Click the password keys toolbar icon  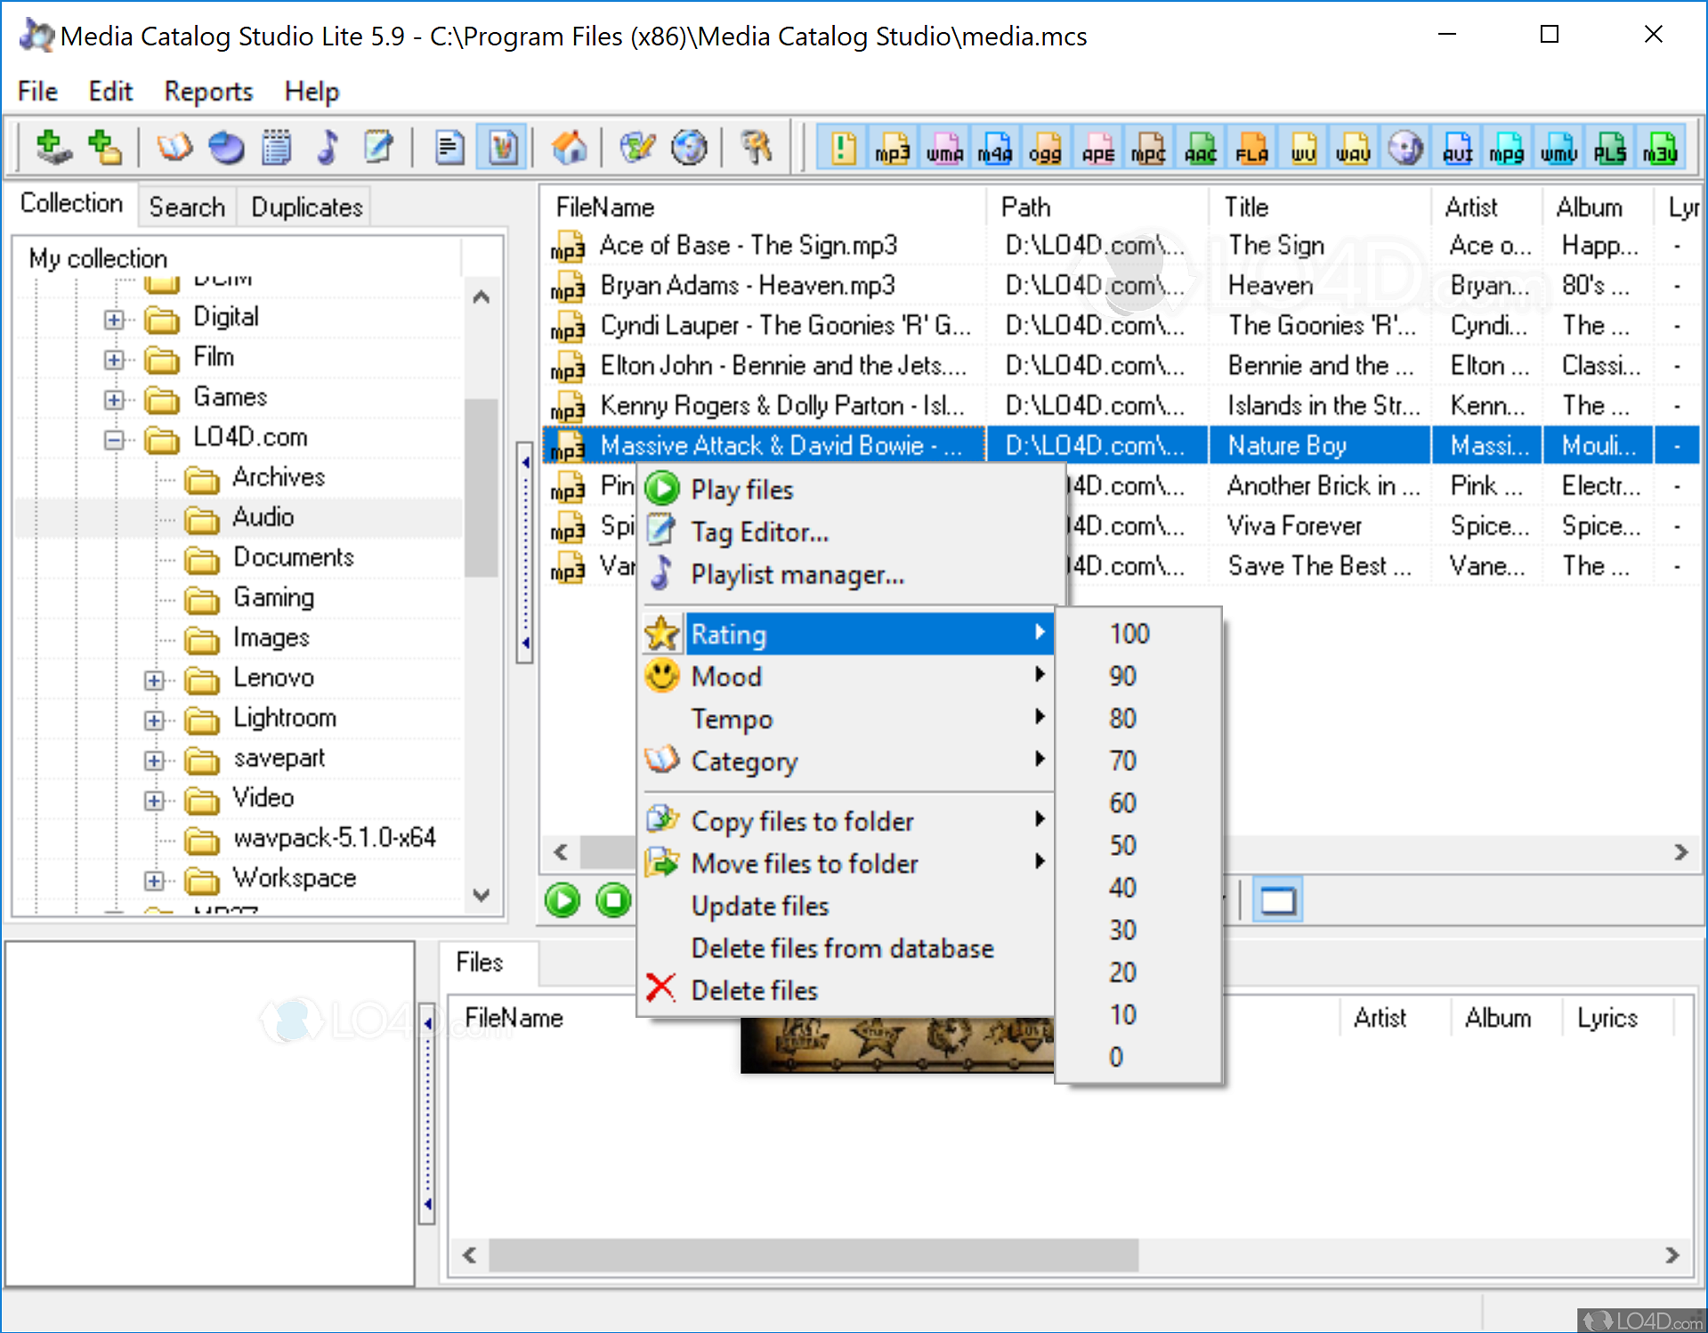pos(756,147)
